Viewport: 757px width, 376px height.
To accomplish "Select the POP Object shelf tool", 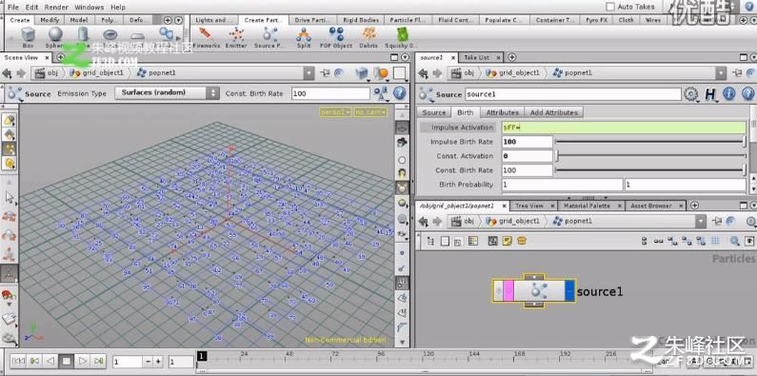I will click(336, 37).
